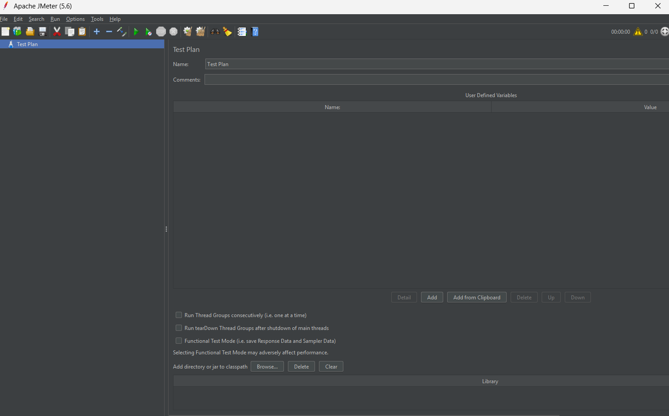The width and height of the screenshot is (669, 416).
Task: Click the 00:00:00 elapsed time readout
Action: [620, 32]
